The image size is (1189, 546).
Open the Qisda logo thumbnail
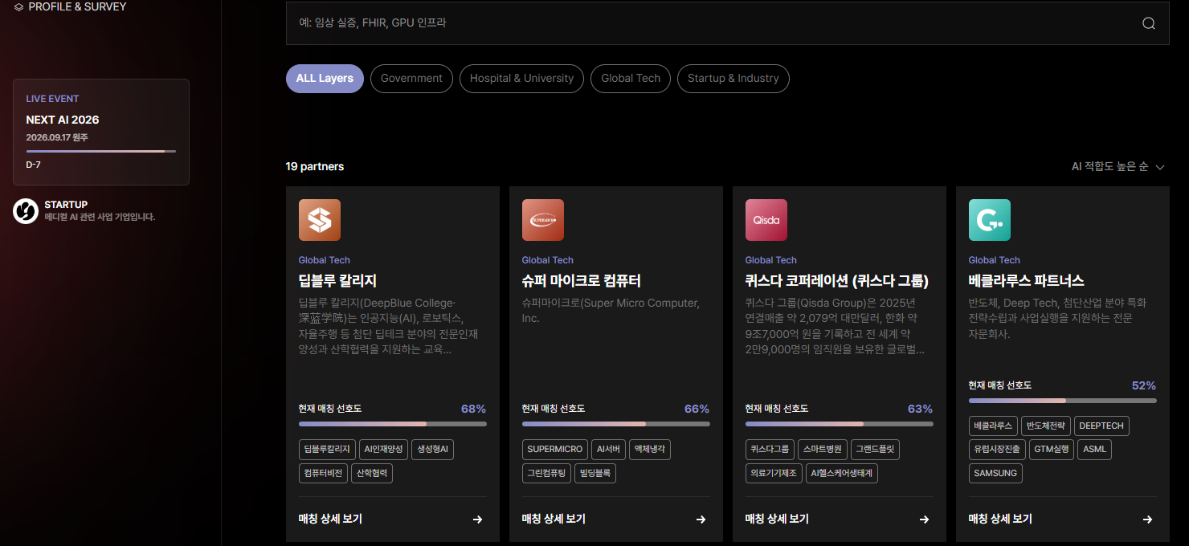pyautogui.click(x=766, y=220)
